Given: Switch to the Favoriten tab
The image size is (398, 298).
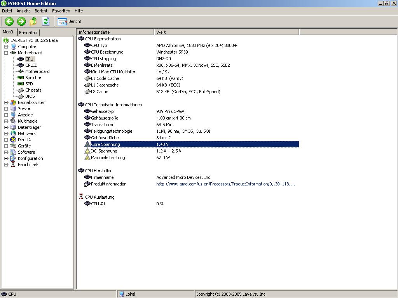Looking at the screenshot, I should (28, 33).
